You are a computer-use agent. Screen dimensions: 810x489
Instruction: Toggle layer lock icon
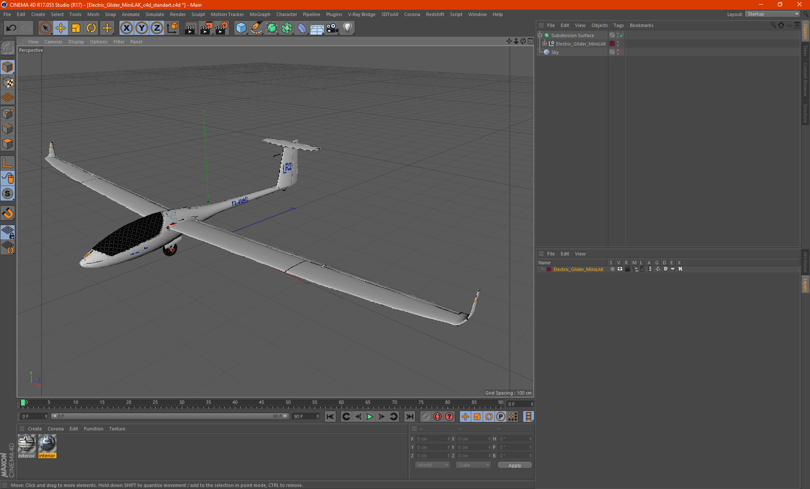(642, 269)
